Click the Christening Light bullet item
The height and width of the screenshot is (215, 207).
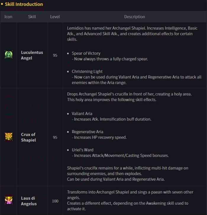tap(87, 71)
